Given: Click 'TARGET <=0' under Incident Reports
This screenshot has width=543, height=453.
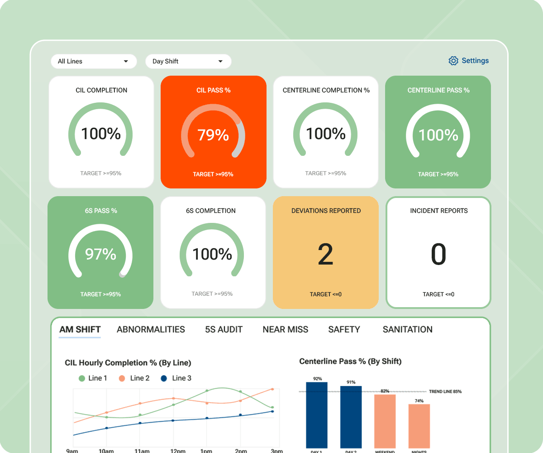Looking at the screenshot, I should [x=438, y=294].
